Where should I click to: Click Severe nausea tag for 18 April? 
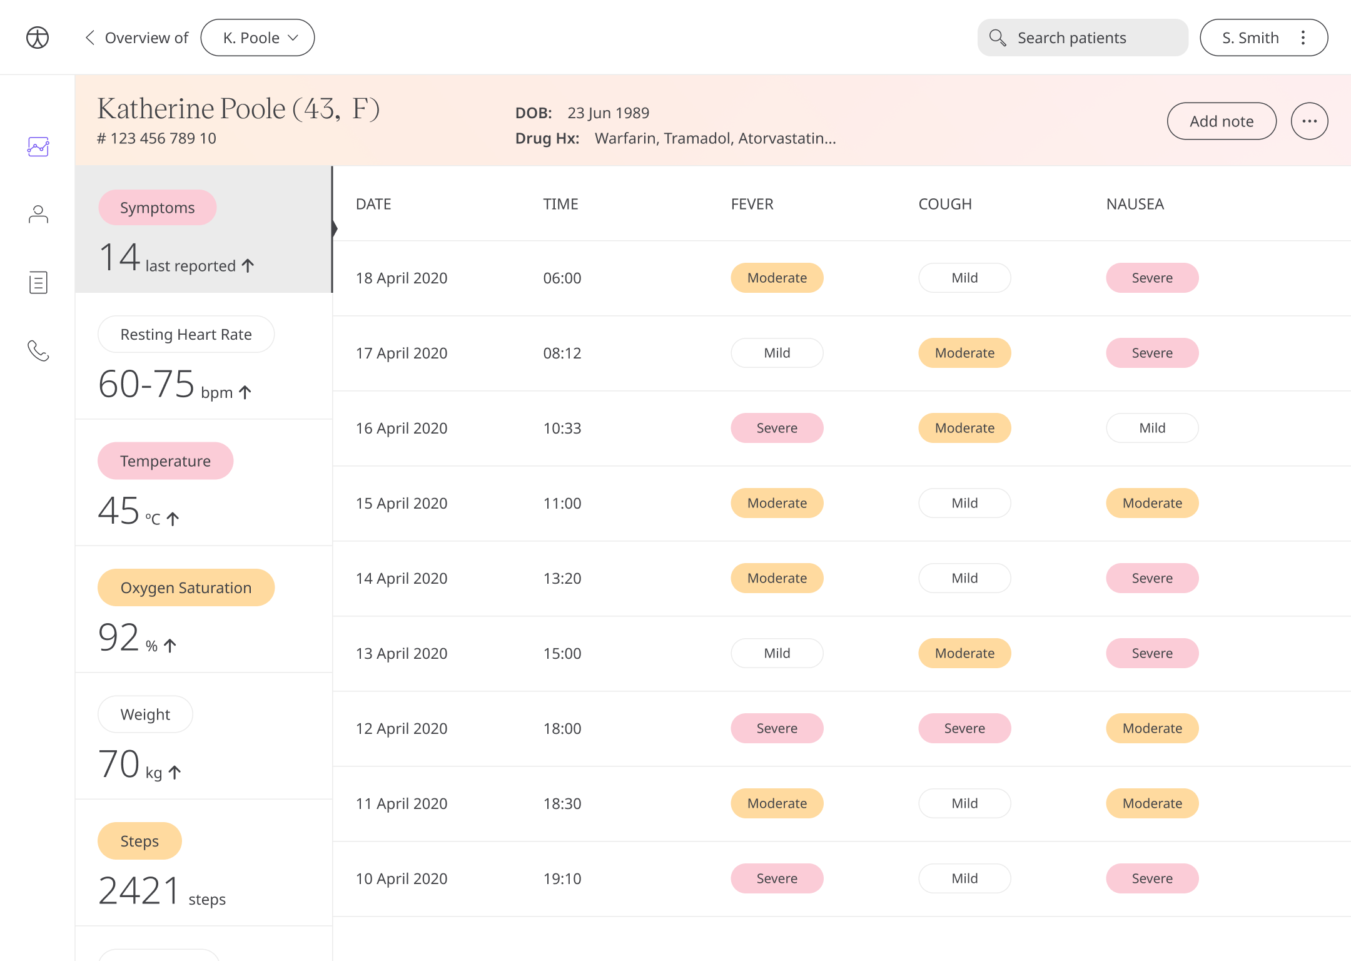pos(1152,278)
